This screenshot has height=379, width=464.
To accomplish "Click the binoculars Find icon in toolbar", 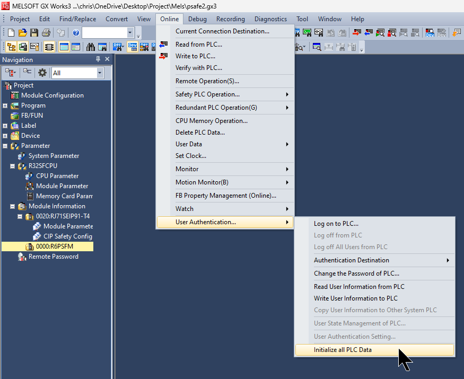I will [x=91, y=47].
